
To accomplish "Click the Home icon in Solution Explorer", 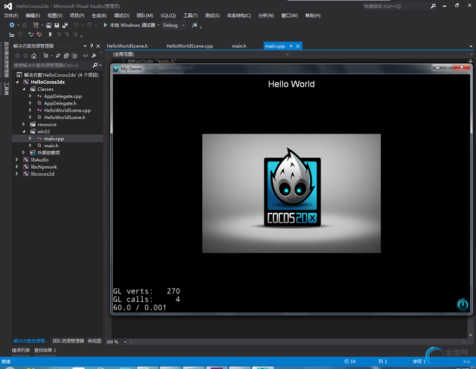I will [34, 56].
